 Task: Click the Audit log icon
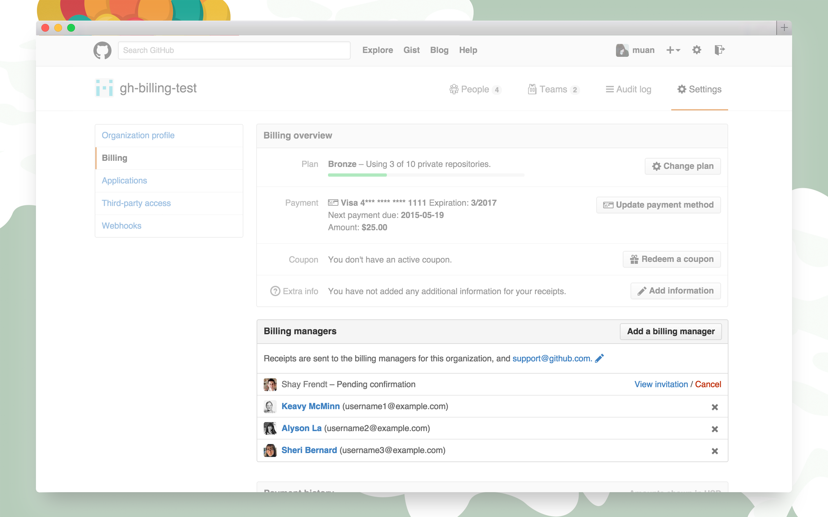[610, 89]
